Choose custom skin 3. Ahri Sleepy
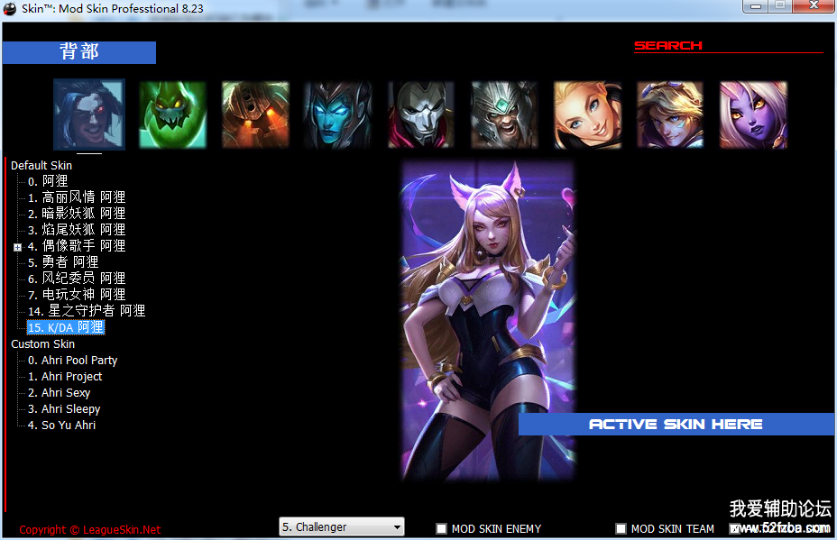 [63, 409]
